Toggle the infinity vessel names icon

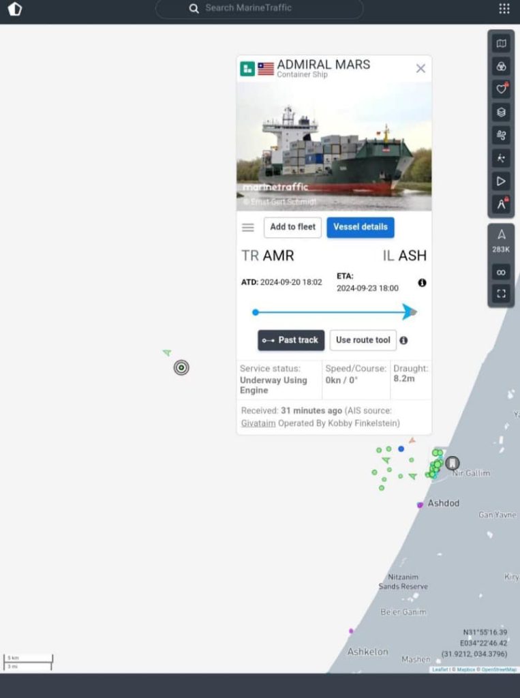point(501,273)
